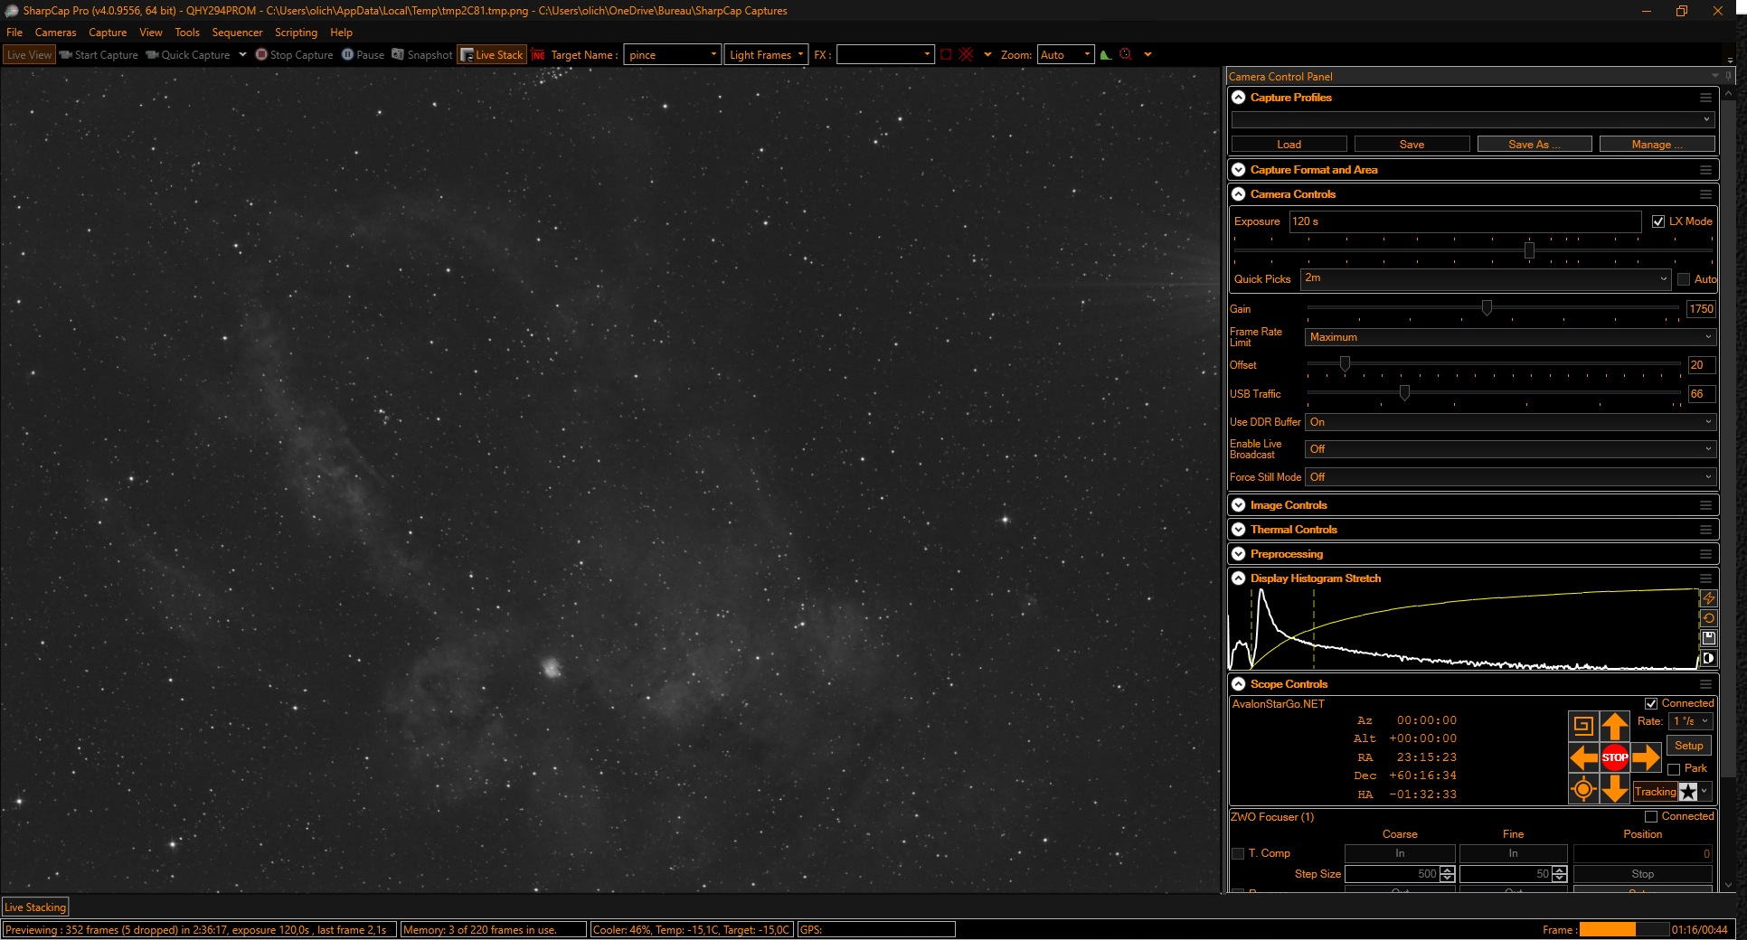Reset the histogram stretch
Image resolution: width=1747 pixels, height=940 pixels.
1708,618
